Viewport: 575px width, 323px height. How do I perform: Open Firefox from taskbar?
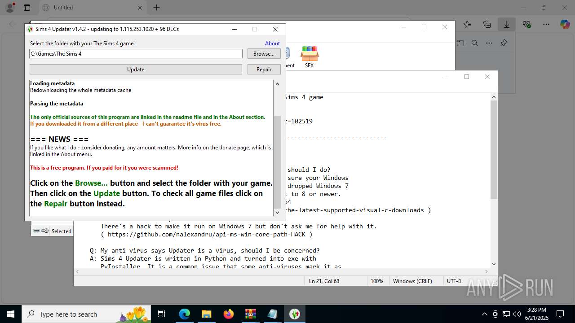pyautogui.click(x=229, y=314)
